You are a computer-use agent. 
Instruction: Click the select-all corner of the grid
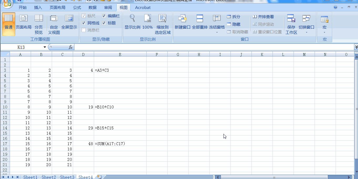click(5, 54)
